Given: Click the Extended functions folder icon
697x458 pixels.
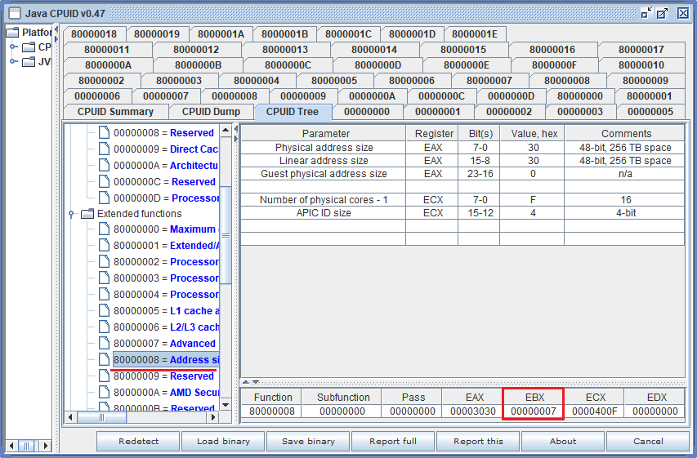Looking at the screenshot, I should point(87,214).
